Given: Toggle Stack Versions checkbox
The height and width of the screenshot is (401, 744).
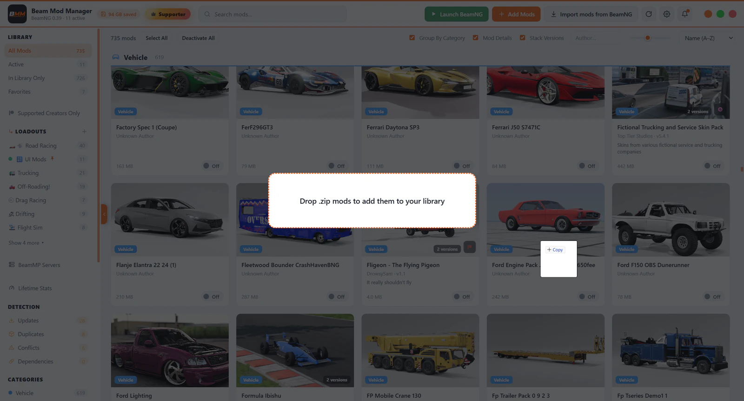Looking at the screenshot, I should (522, 38).
